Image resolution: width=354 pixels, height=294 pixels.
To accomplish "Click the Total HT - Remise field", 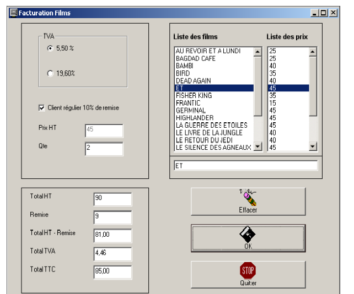I will (112, 236).
